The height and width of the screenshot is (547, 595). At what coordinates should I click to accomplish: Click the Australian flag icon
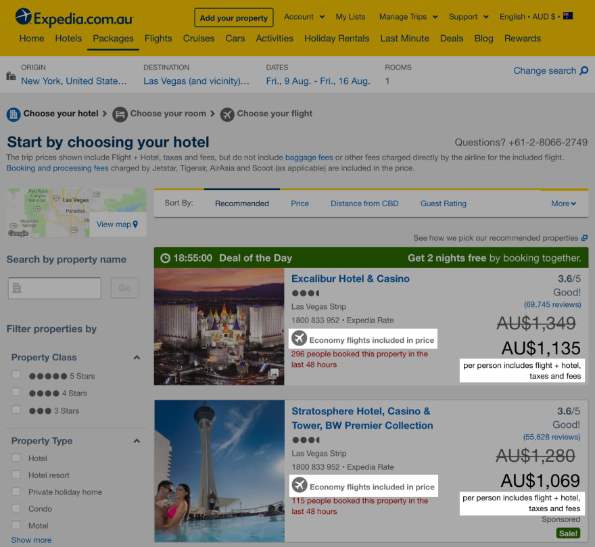[x=568, y=16]
